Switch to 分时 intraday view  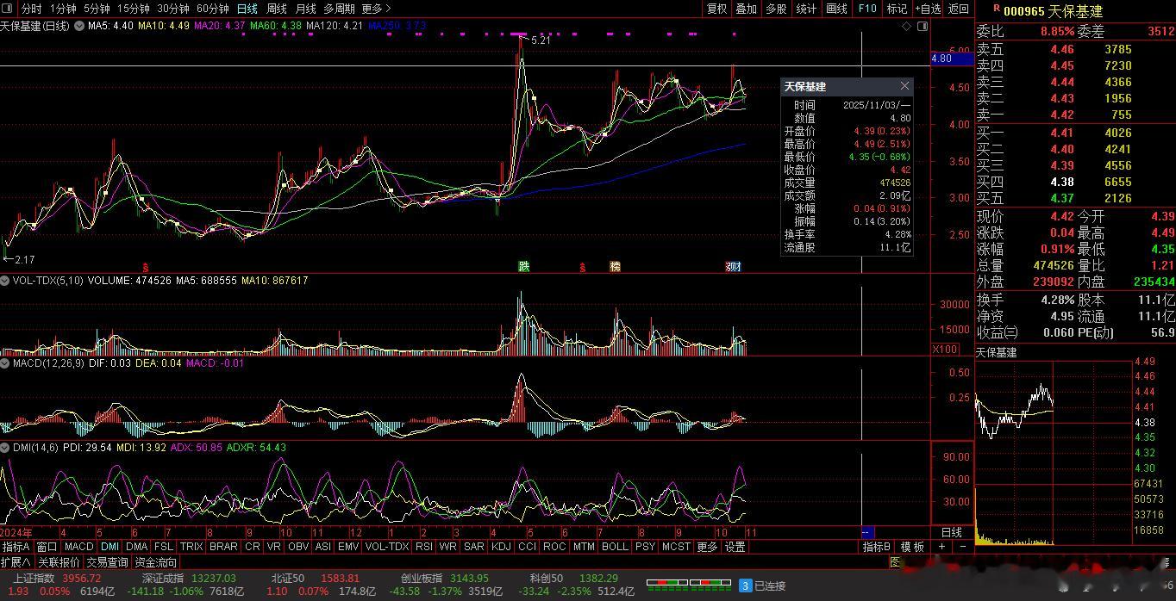31,9
